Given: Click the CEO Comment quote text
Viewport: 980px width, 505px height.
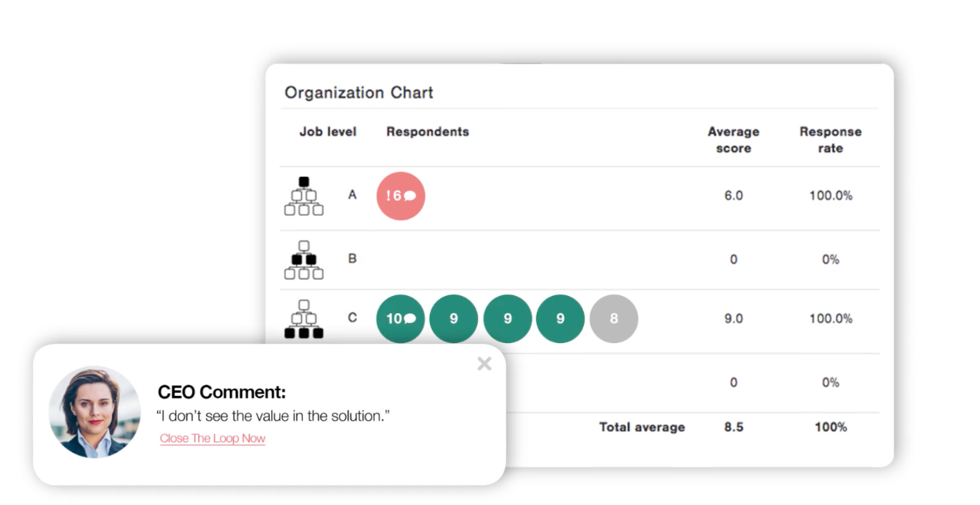Looking at the screenshot, I should [273, 417].
